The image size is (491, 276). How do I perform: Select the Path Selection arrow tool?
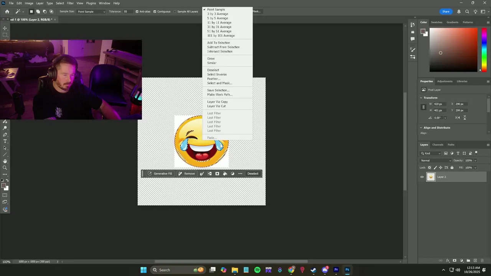[5, 148]
